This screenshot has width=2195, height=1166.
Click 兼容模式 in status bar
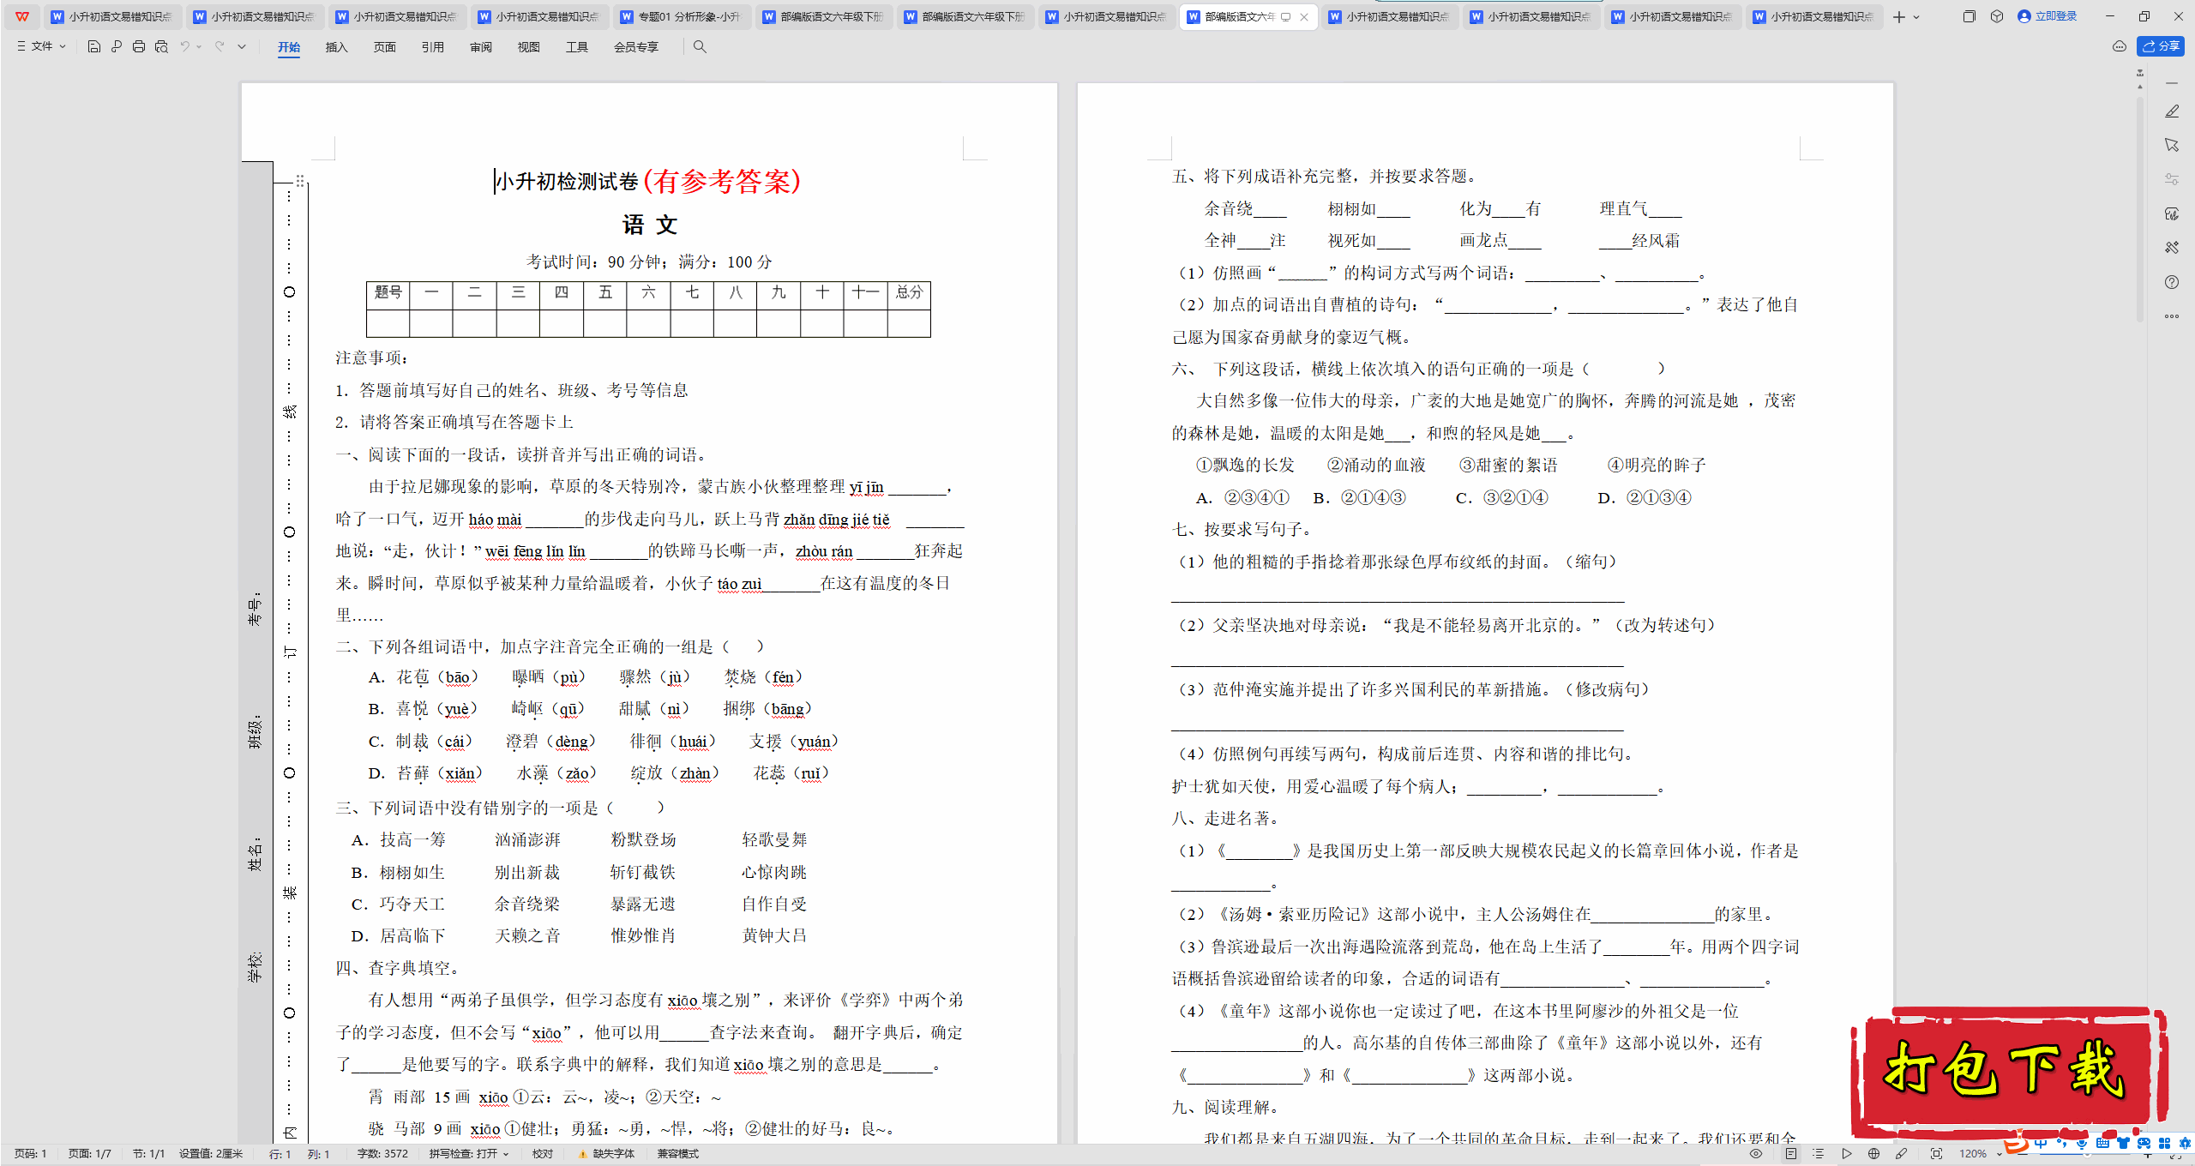point(678,1154)
